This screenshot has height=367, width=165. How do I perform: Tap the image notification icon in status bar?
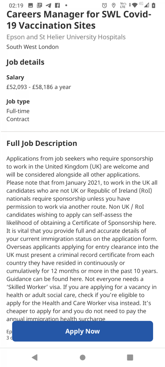click(x=30, y=6)
